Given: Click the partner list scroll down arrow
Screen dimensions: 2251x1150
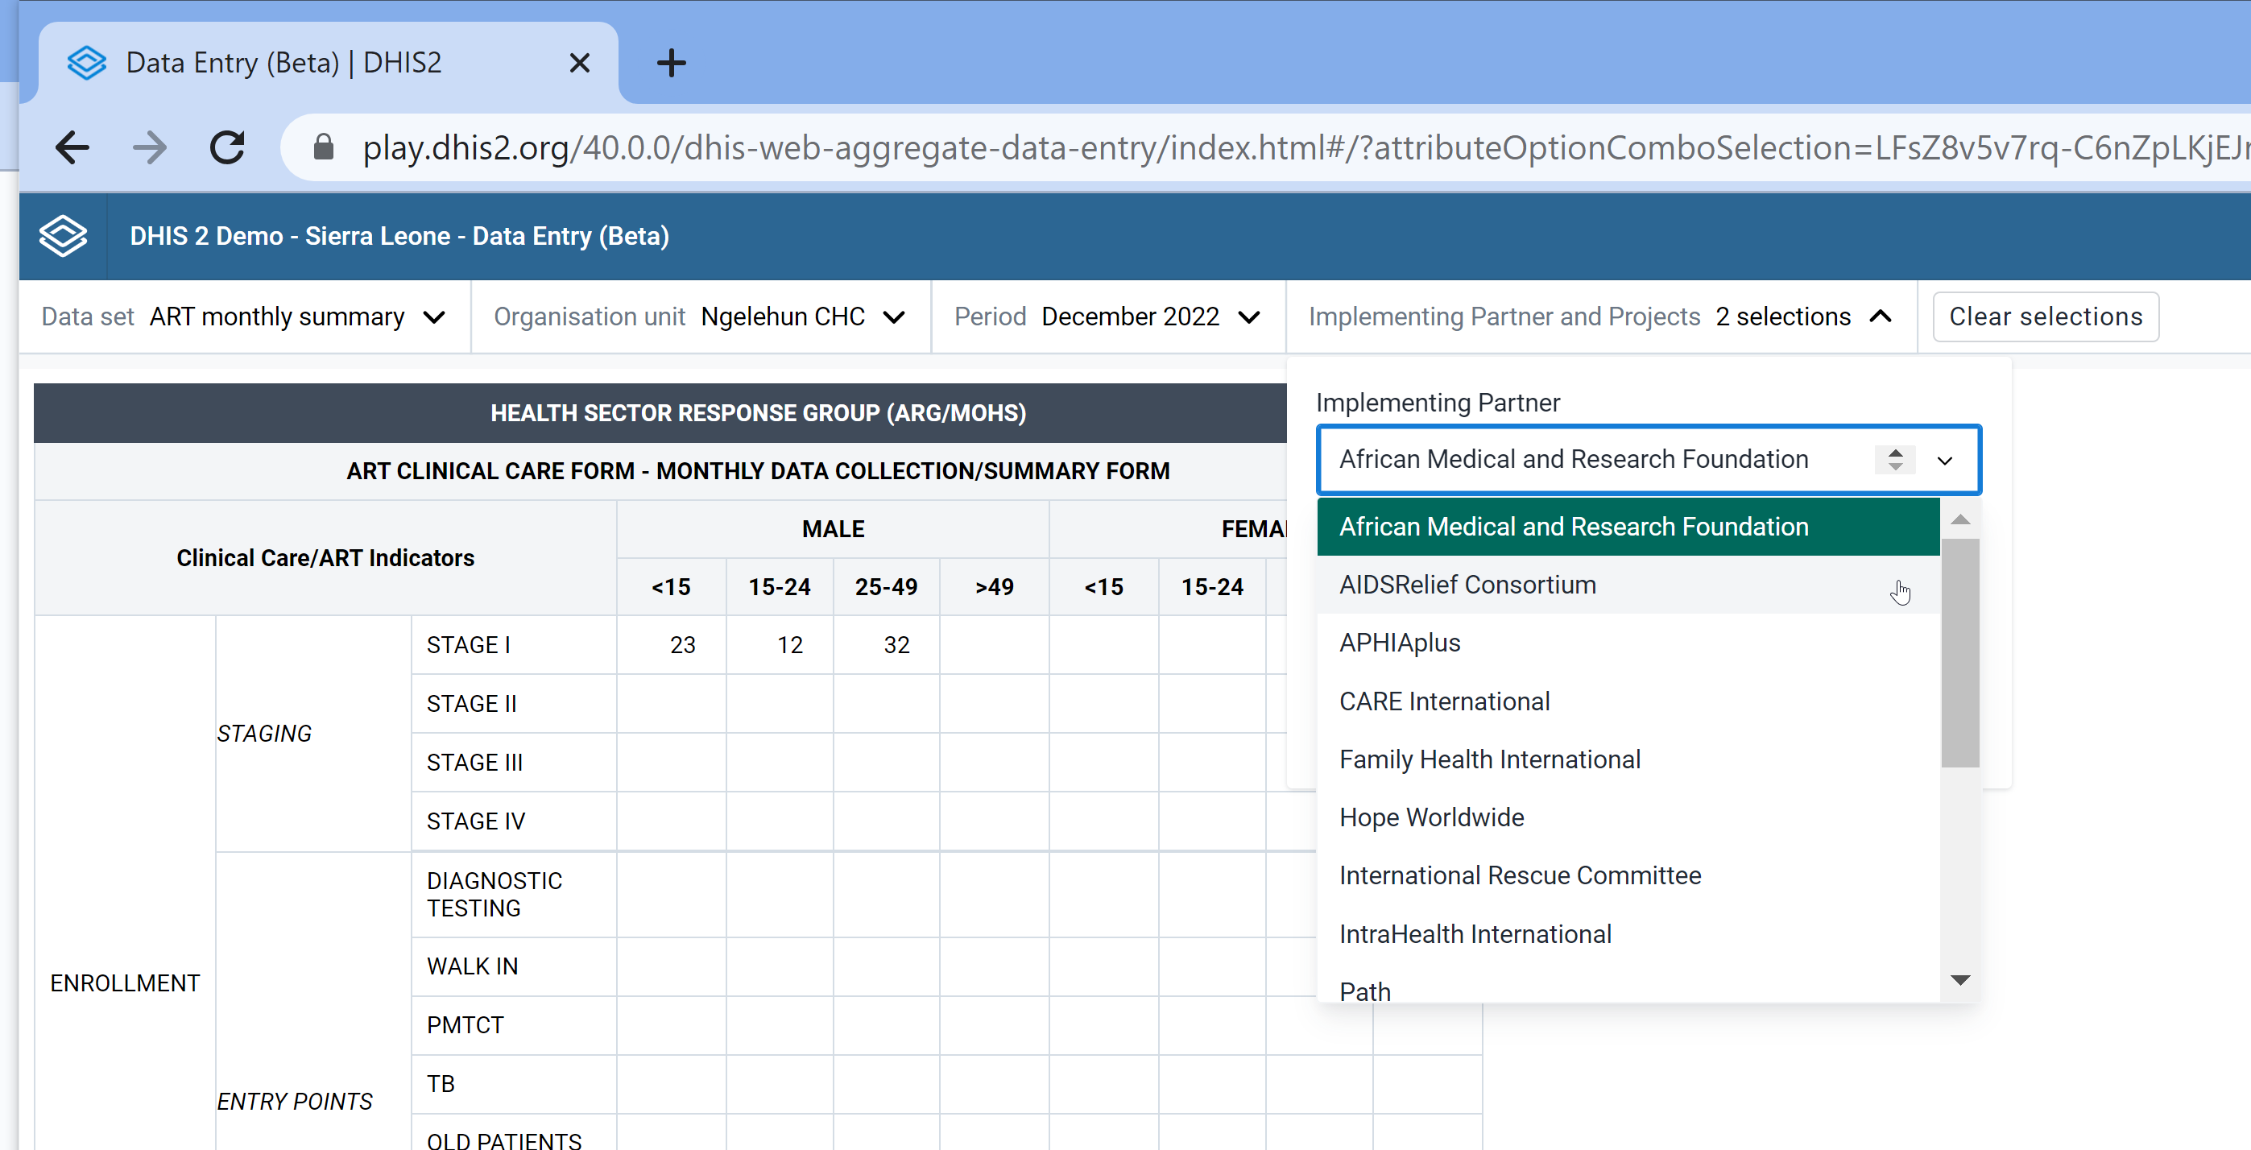Looking at the screenshot, I should (1960, 979).
